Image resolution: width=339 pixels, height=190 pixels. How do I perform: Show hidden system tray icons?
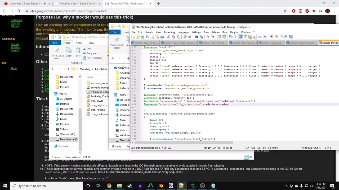(286, 186)
